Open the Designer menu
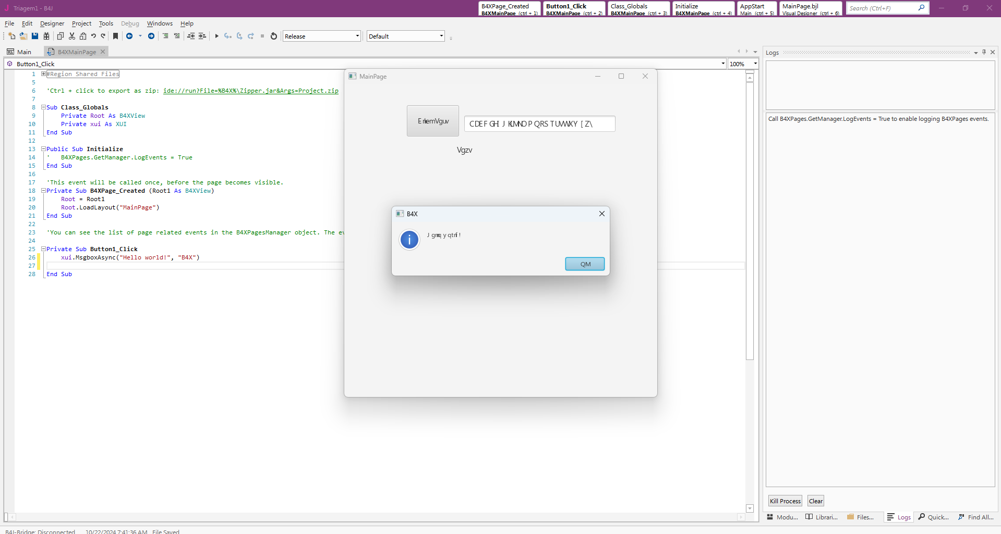This screenshot has width=1001, height=534. pos(52,23)
